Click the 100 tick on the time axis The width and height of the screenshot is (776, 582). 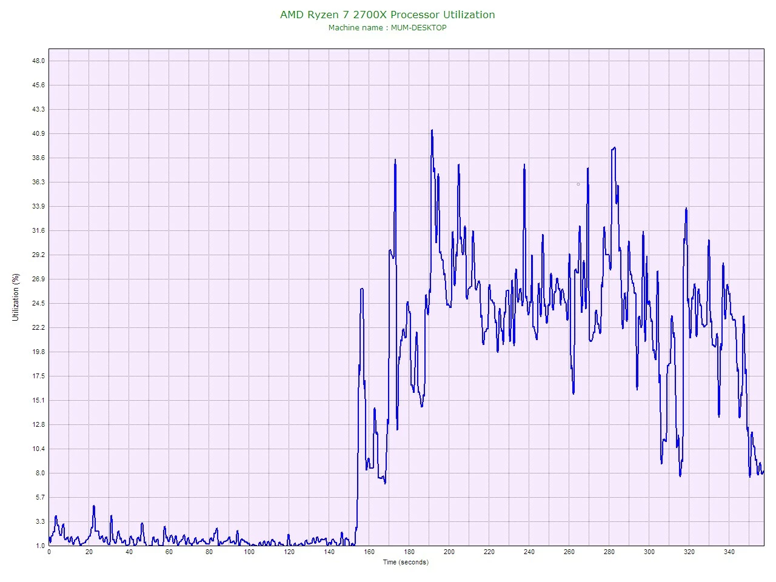click(249, 552)
